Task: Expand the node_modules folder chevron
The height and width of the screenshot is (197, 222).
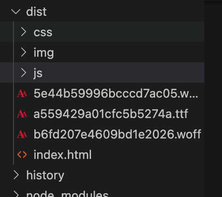Action: [16, 194]
